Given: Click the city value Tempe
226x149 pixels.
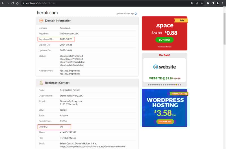Looking at the screenshot, I should 63,110.
